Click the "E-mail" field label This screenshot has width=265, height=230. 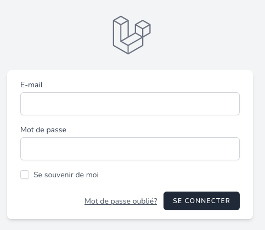(x=31, y=85)
